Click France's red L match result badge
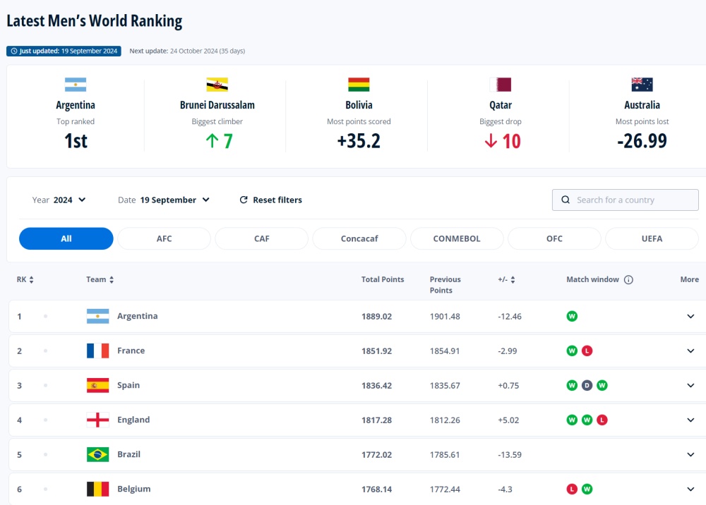Screen dimensions: 706x505 point(587,351)
